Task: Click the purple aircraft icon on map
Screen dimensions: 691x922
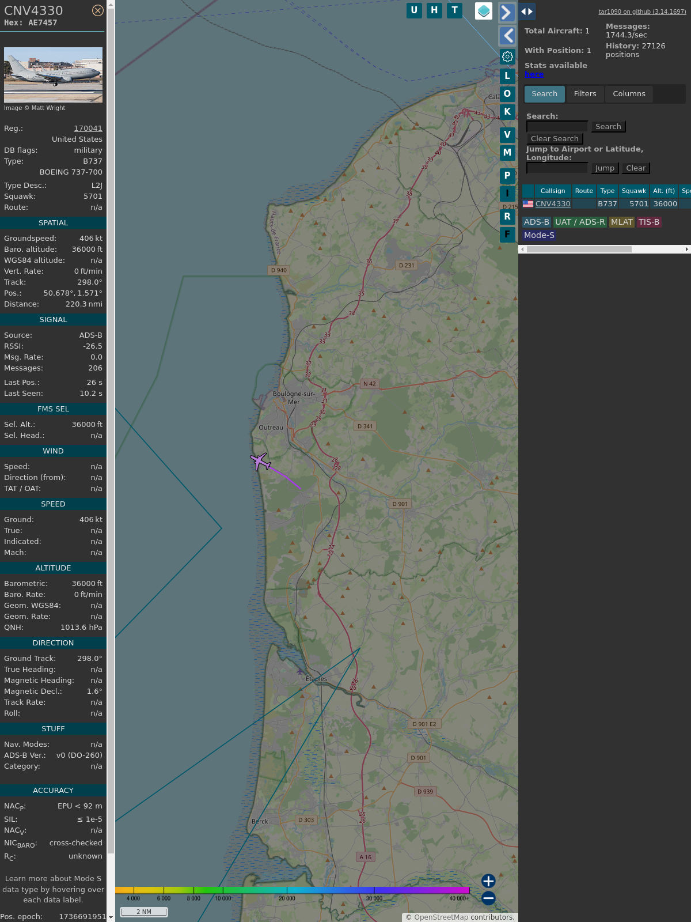Action: (x=261, y=462)
